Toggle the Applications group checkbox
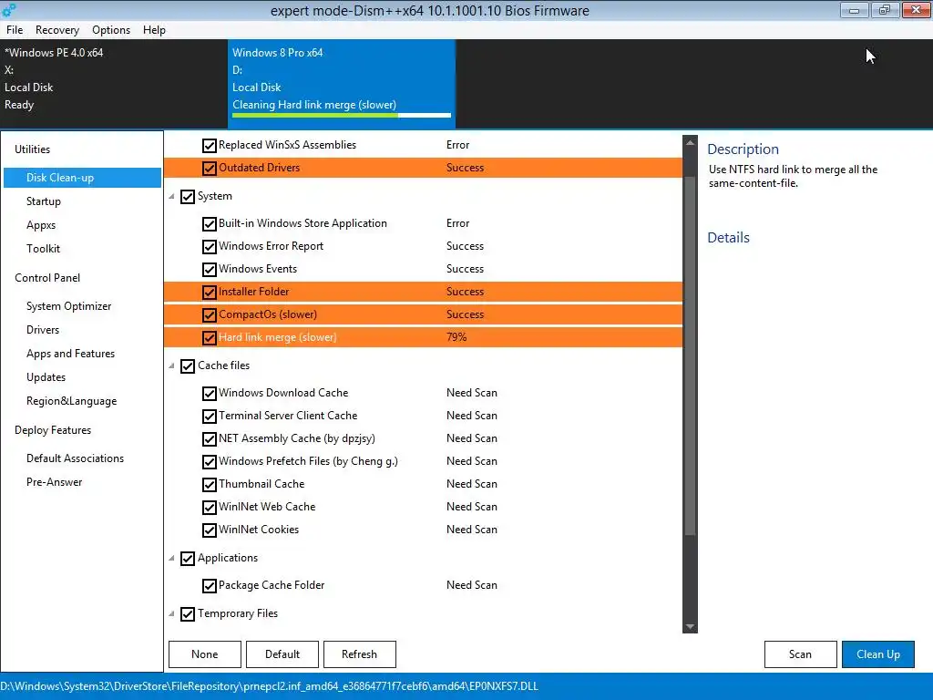This screenshot has width=933, height=700. [x=188, y=559]
